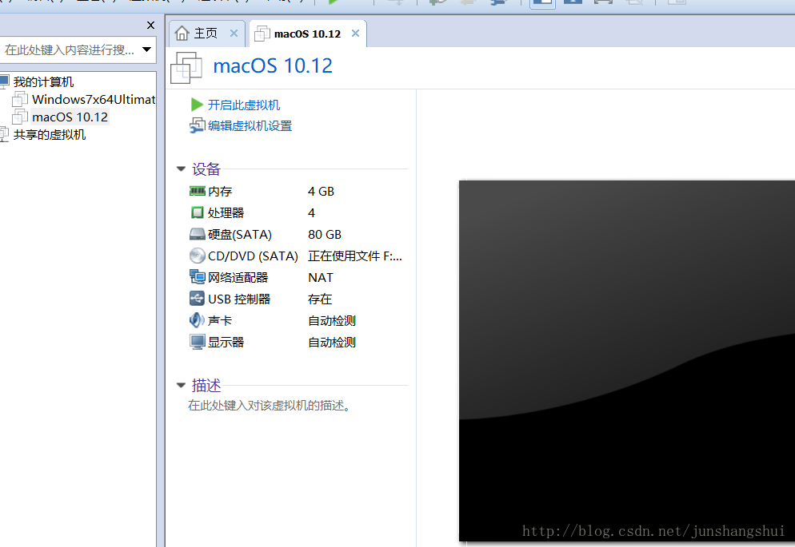The image size is (795, 547).
Task: Click the 显示器 device label
Action: pos(226,342)
